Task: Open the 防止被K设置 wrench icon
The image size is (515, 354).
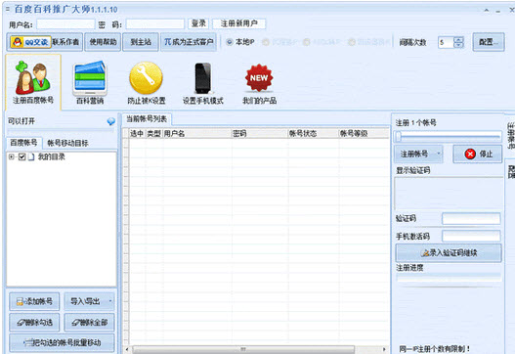Action: click(146, 78)
